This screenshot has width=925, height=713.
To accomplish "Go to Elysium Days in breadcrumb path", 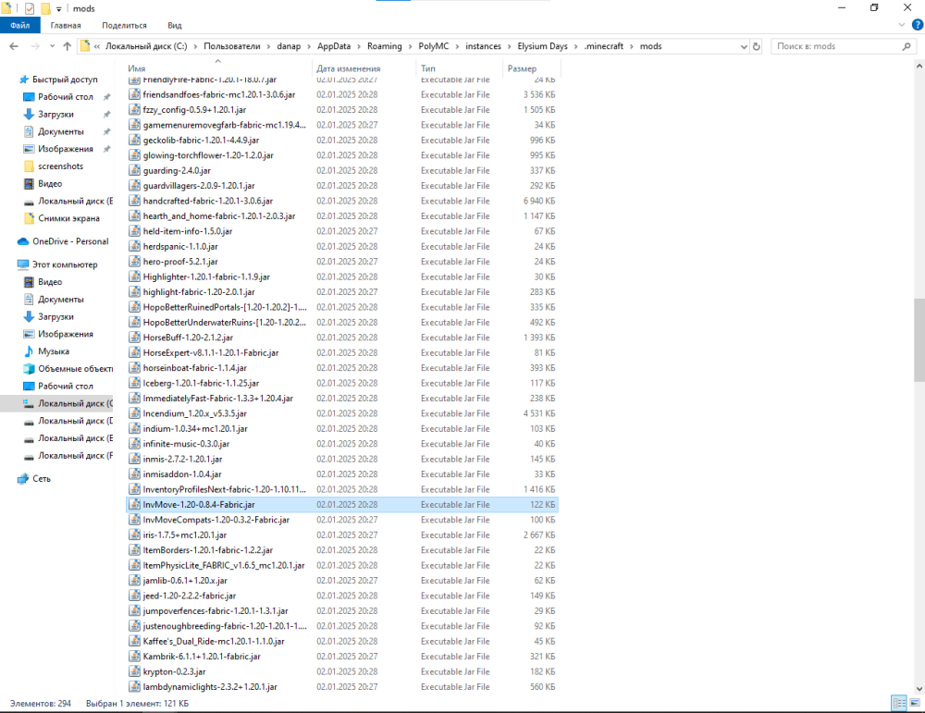I will [542, 46].
